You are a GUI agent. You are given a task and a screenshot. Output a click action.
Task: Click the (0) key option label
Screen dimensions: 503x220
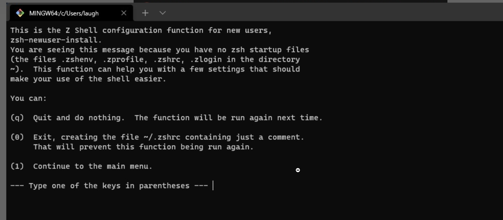tap(17, 137)
